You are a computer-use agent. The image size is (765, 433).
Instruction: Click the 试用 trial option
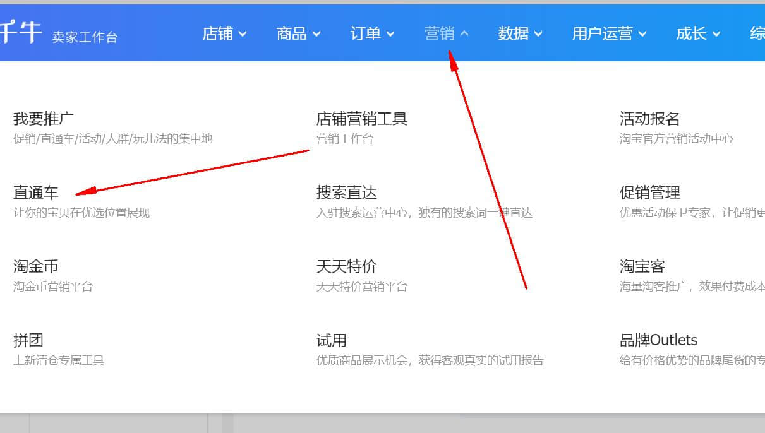tap(331, 340)
